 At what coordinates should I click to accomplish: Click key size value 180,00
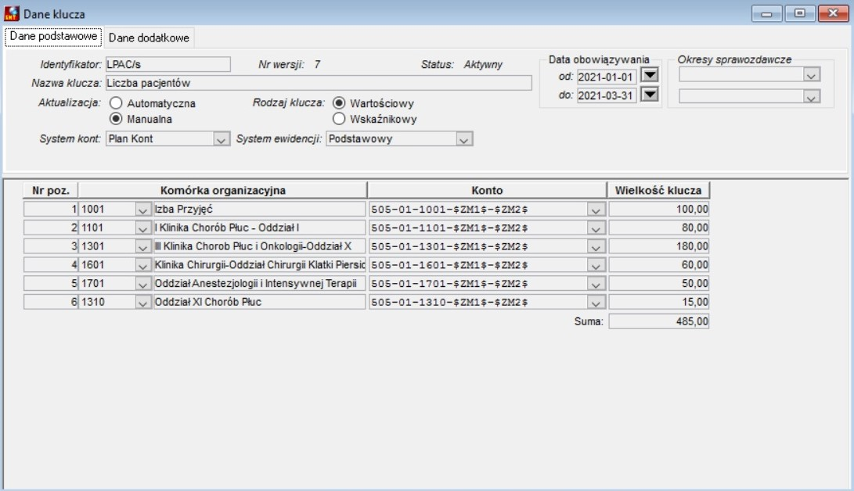(658, 245)
